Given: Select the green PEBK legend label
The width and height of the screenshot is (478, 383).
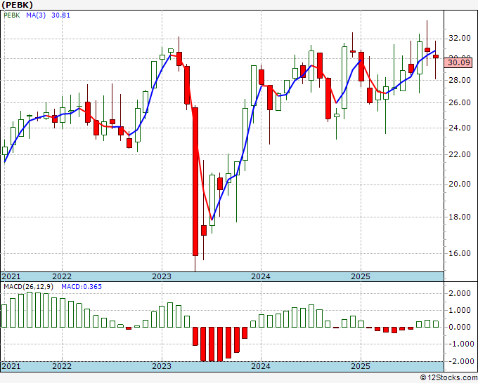Looking at the screenshot, I should coord(12,15).
